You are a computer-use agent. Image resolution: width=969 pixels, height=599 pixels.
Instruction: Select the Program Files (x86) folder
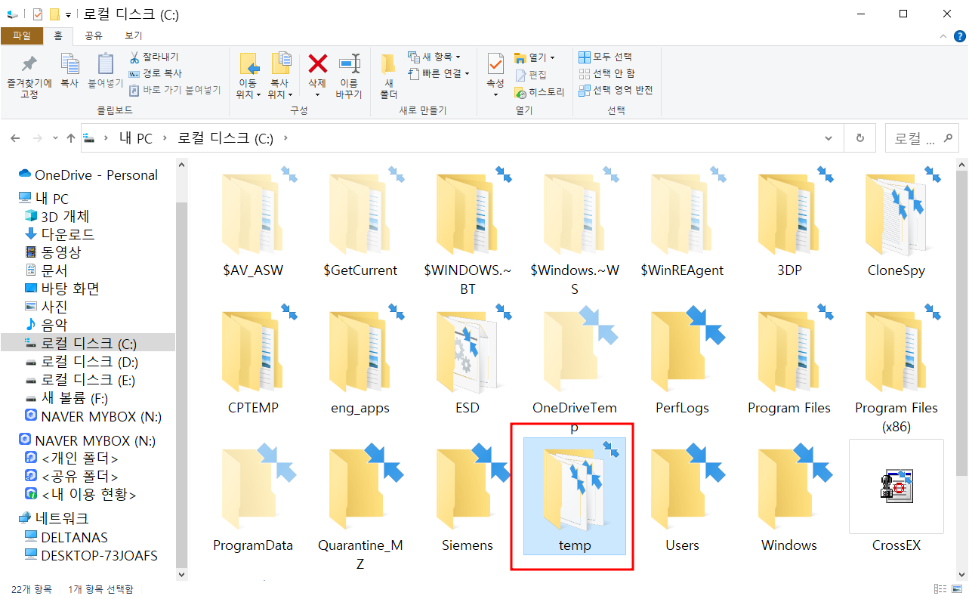click(896, 369)
